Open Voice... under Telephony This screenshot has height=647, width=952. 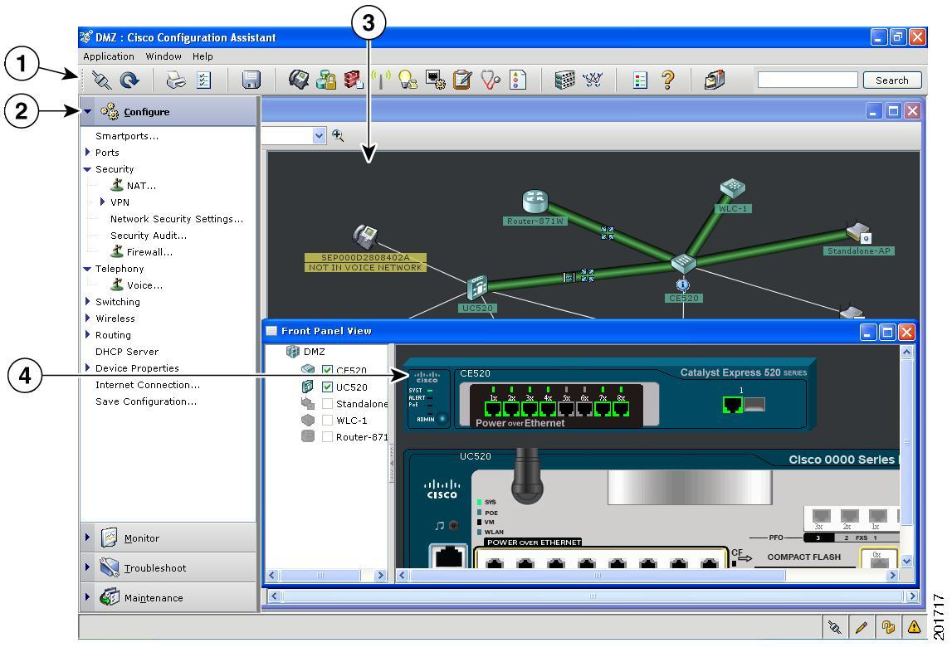pyautogui.click(x=144, y=285)
